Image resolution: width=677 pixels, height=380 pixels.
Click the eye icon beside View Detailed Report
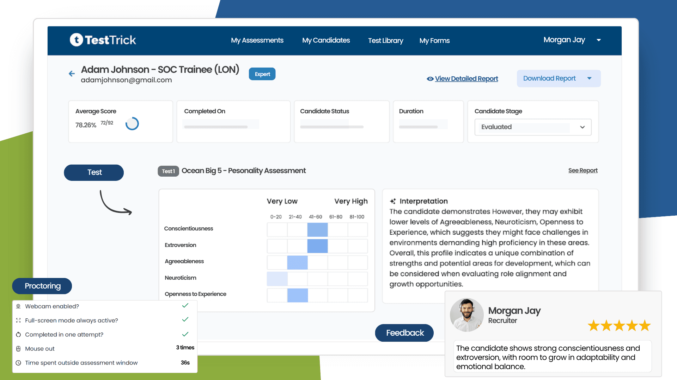pyautogui.click(x=429, y=79)
